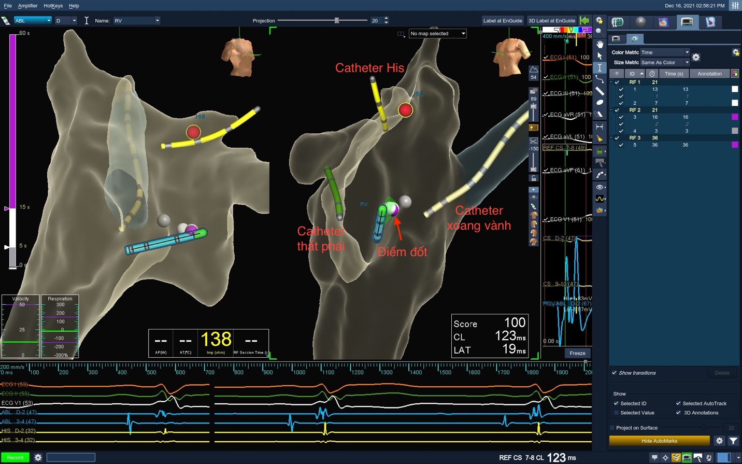Screen dimensions: 742x464
Task: Open the Amplifier menu
Action: coord(27,6)
